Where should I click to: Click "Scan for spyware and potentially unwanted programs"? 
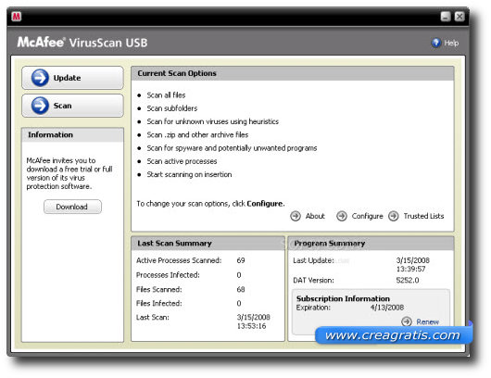(x=232, y=148)
